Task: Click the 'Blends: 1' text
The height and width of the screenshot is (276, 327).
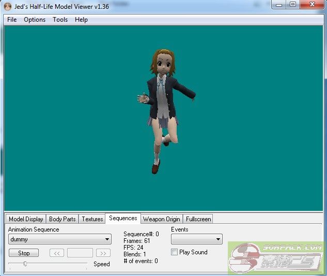Action: [135, 254]
